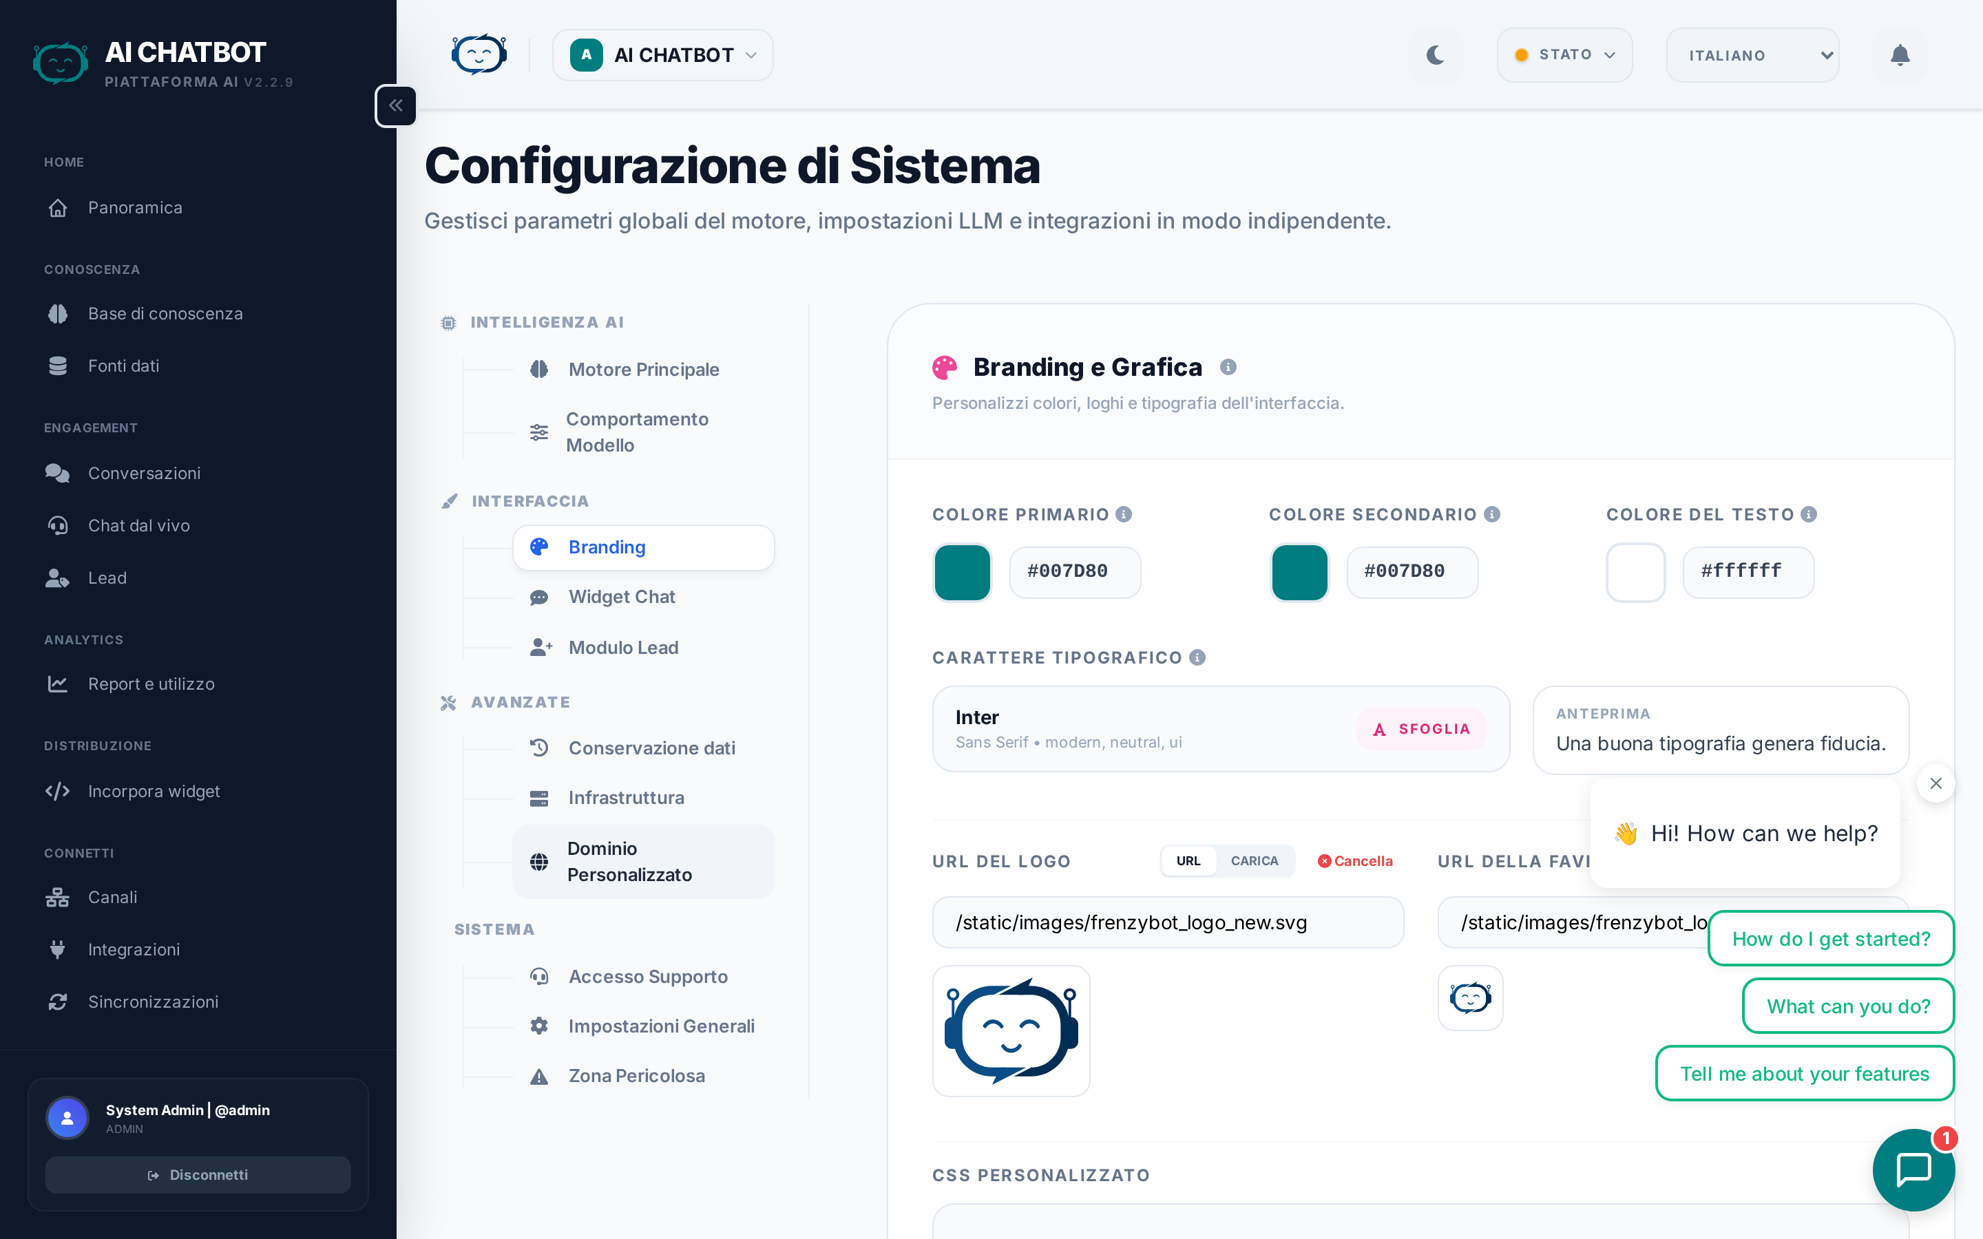Select Dominio Personalizzato settings item
The image size is (1983, 1239).
pyautogui.click(x=629, y=861)
